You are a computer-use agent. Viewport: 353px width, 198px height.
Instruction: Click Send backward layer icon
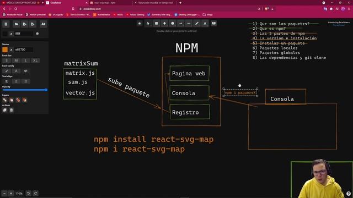coord(12,100)
